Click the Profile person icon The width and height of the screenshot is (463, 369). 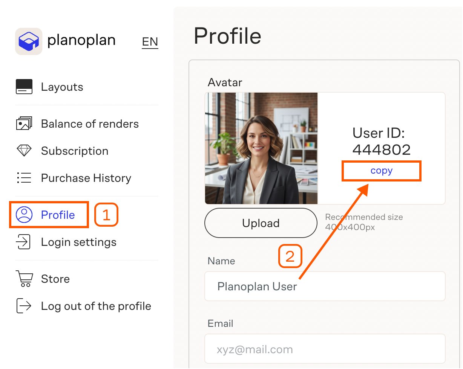tap(24, 215)
